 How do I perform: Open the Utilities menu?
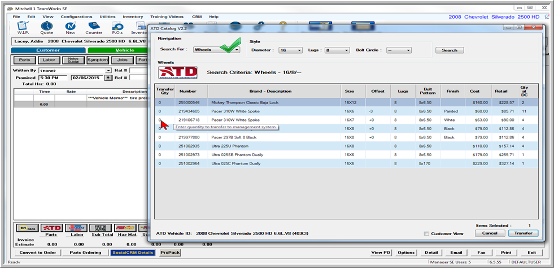point(107,16)
